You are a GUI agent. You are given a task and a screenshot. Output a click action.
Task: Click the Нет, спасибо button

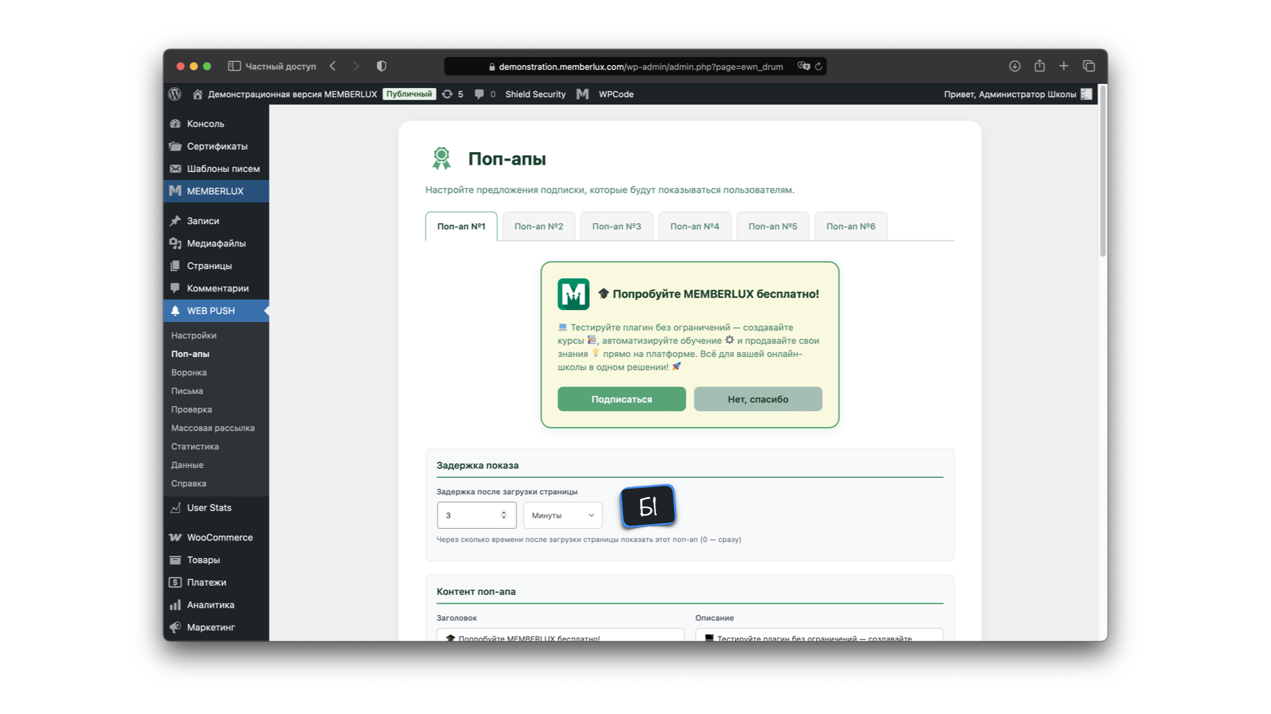pyautogui.click(x=758, y=399)
